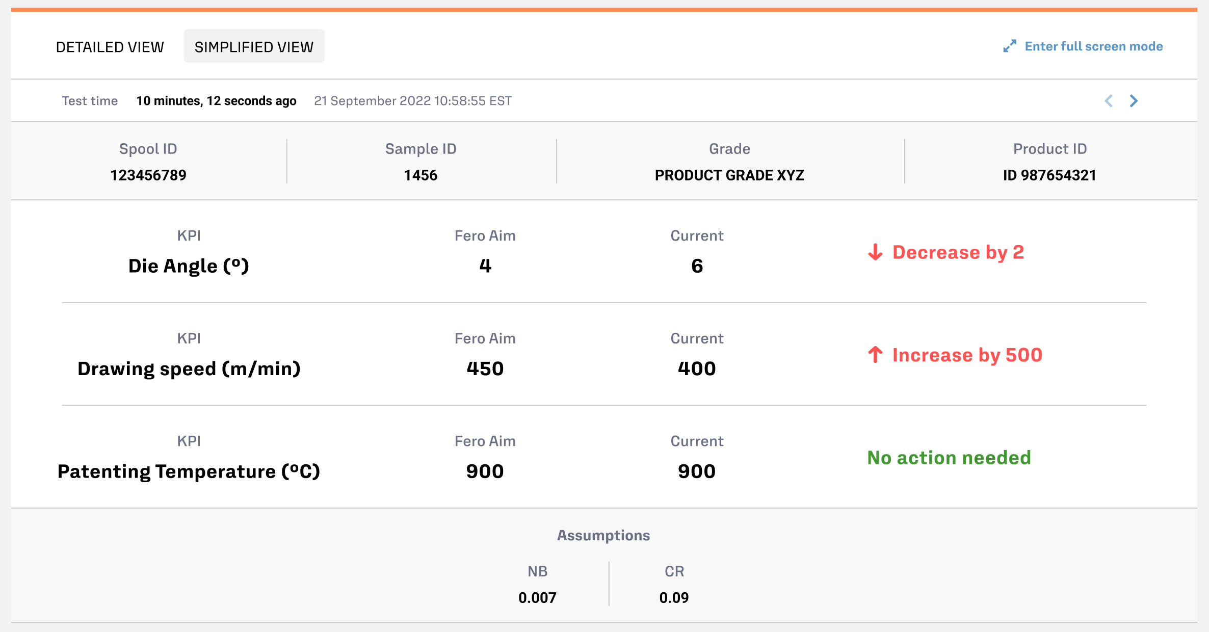Switch to the Detailed View tab
The width and height of the screenshot is (1209, 632).
[110, 47]
